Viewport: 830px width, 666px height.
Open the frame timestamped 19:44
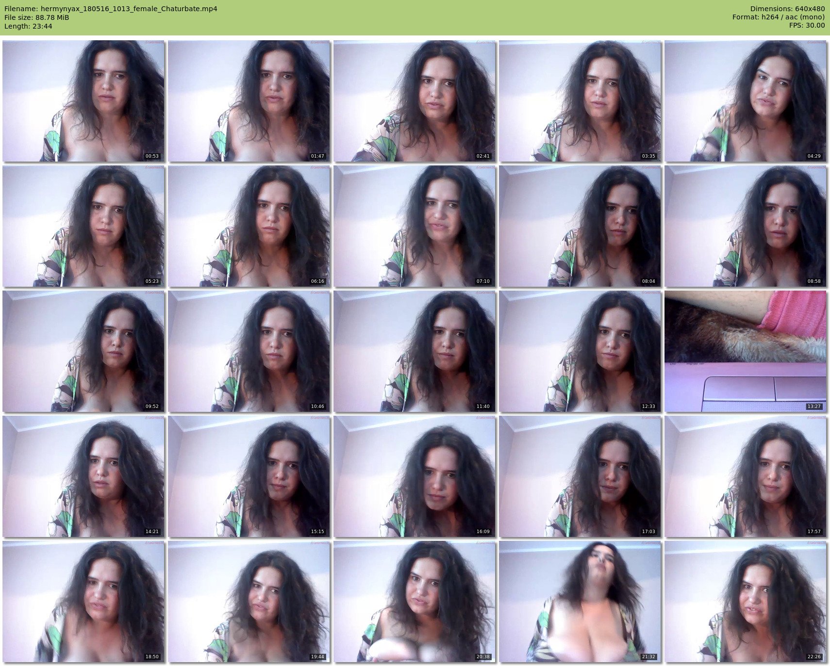249,601
